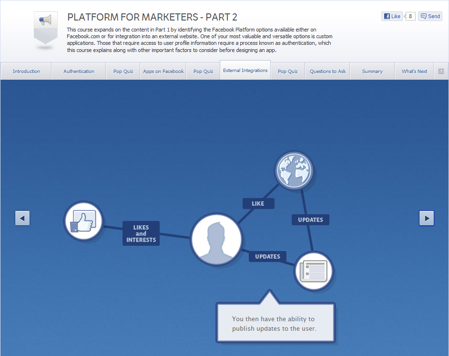
Task: Open the Introduction tab
Action: [x=26, y=72]
